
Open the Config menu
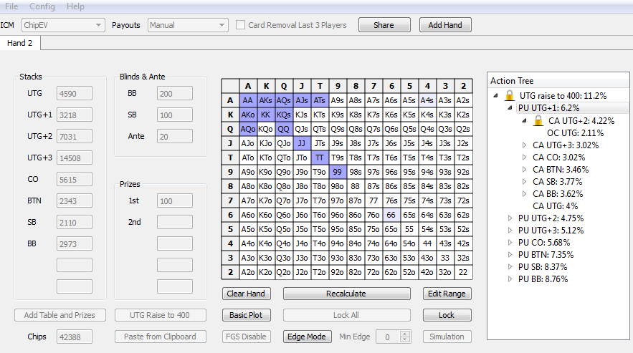[x=42, y=6]
